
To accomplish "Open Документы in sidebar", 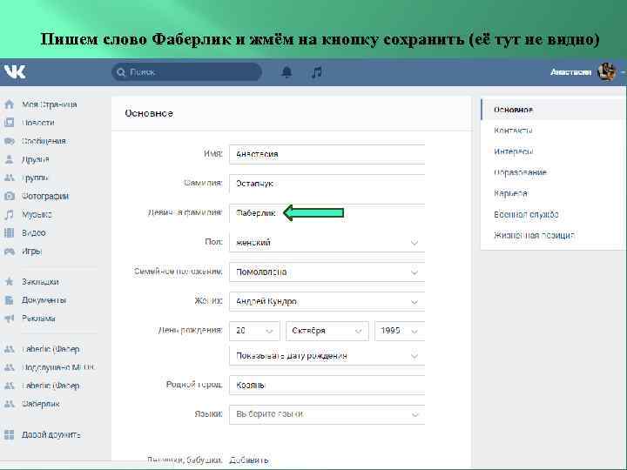I will point(44,300).
